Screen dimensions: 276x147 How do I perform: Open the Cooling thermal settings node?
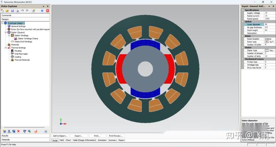point(17,57)
